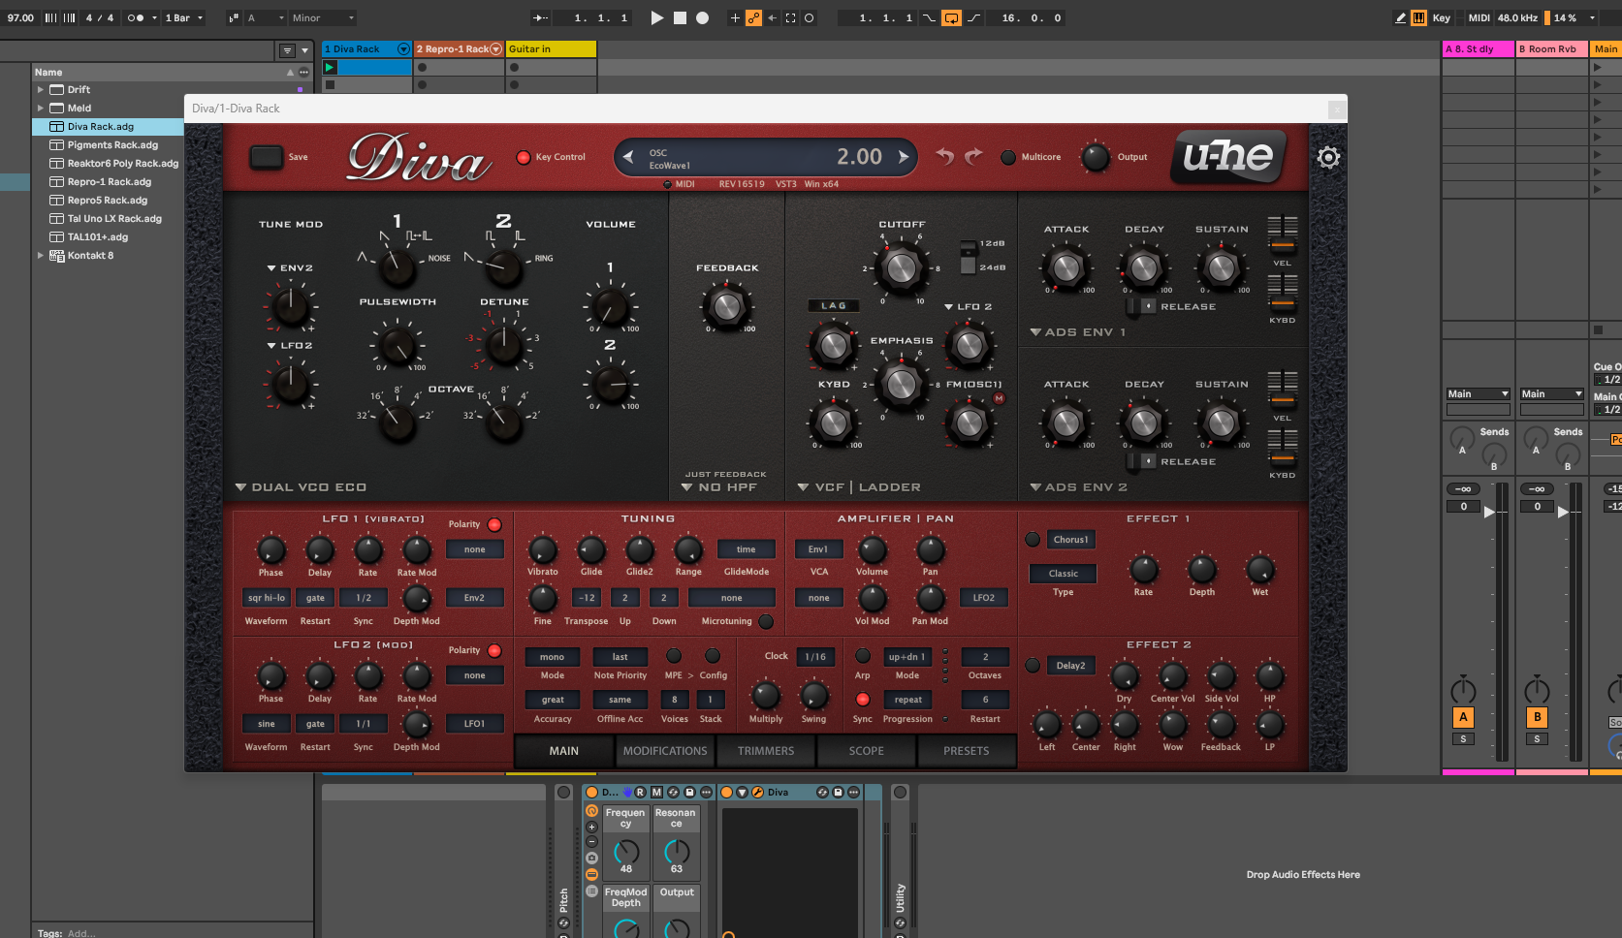Open the VCF LADDER module menu
The width and height of the screenshot is (1622, 938).
(x=859, y=487)
